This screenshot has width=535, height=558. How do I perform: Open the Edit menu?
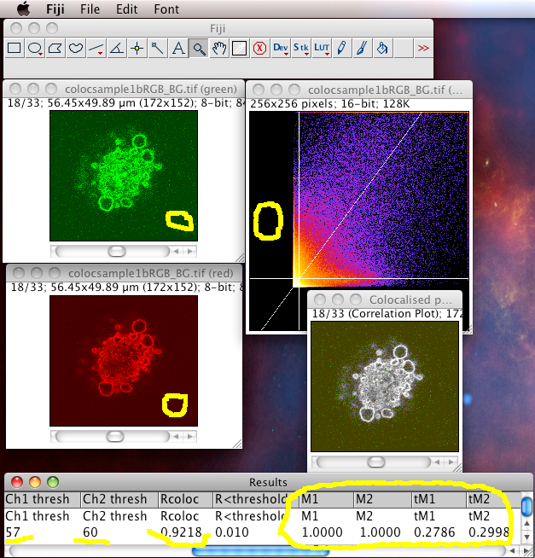coord(127,9)
